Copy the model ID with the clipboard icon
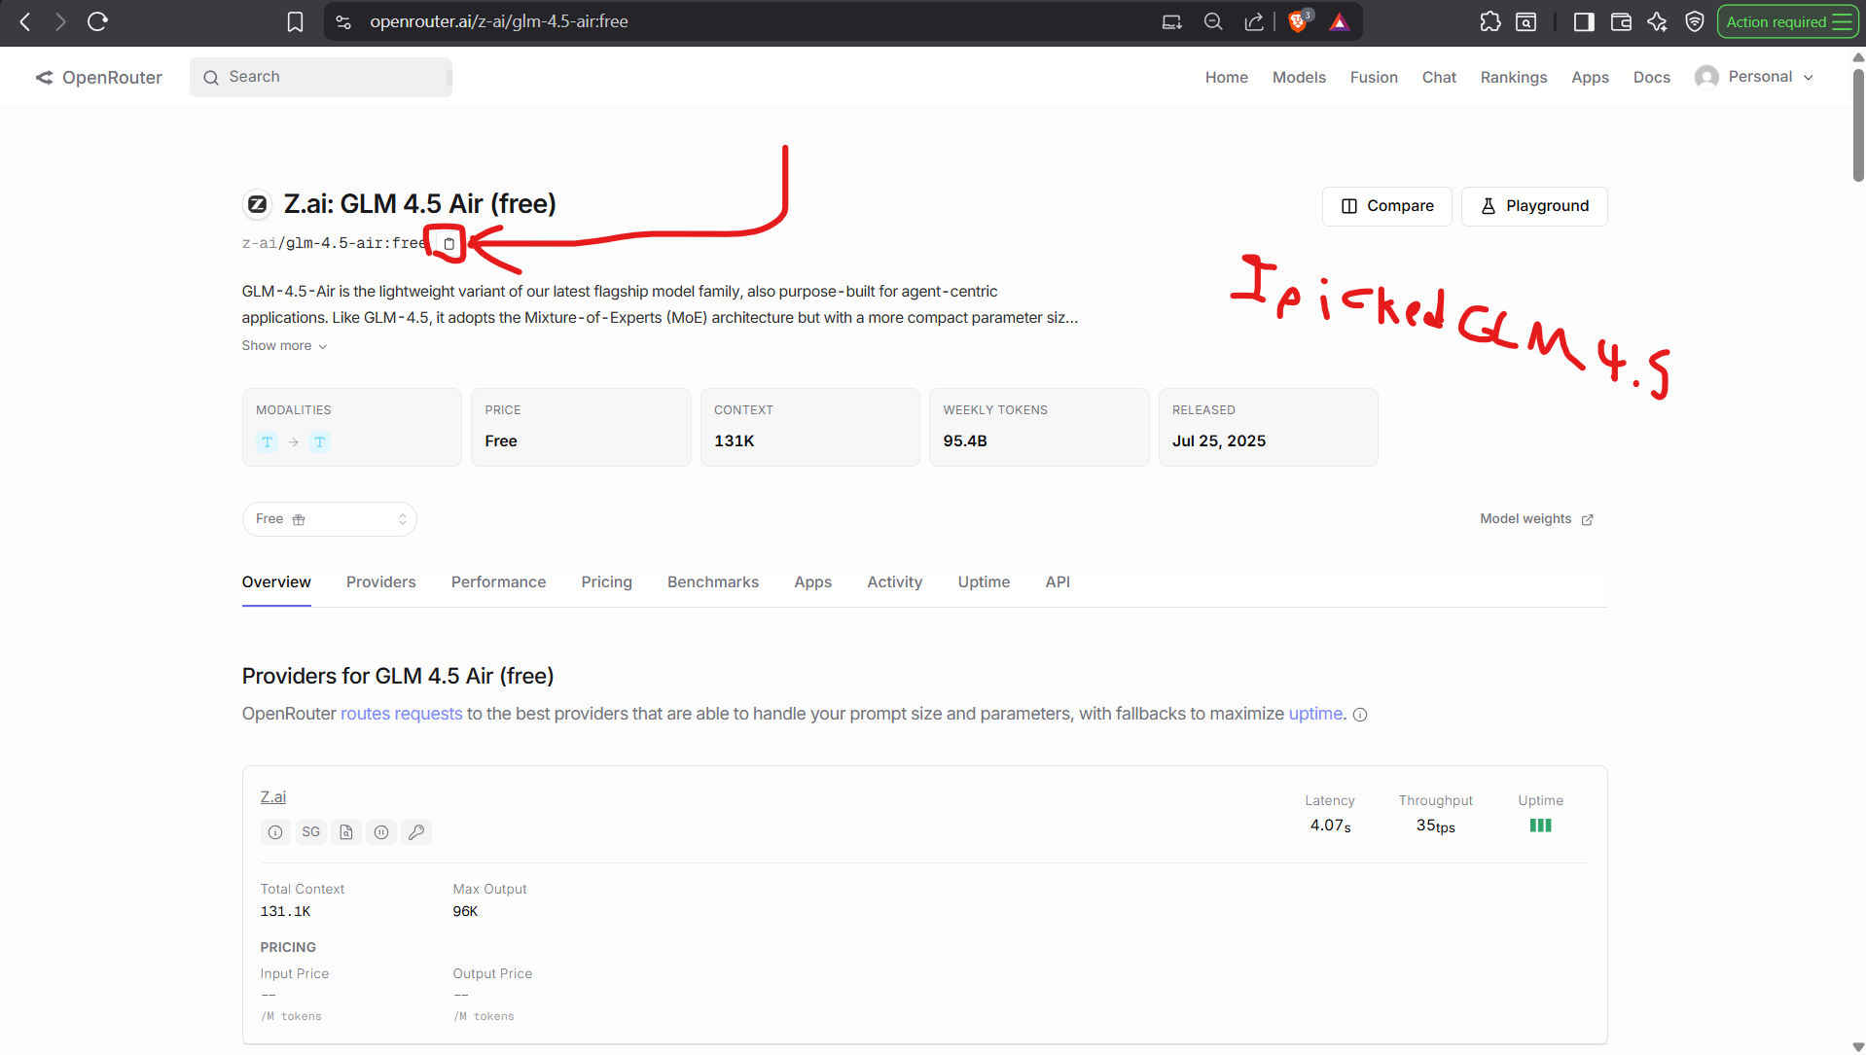1866x1055 pixels. tap(449, 244)
